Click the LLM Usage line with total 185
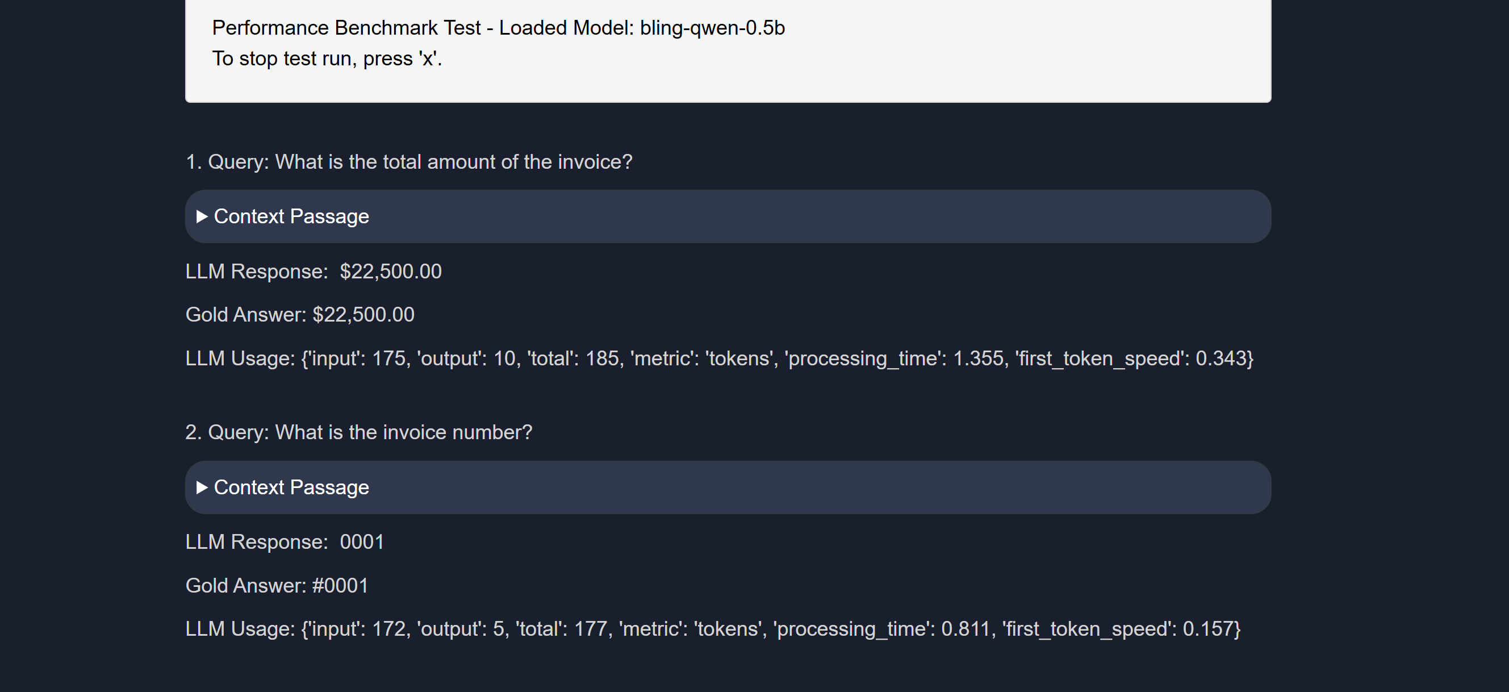Screen dimensions: 1509x692 [719, 358]
